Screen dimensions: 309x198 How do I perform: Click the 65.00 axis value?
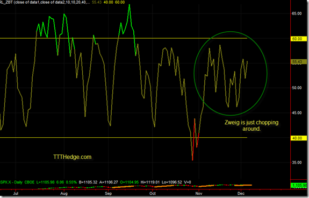[x=297, y=13]
